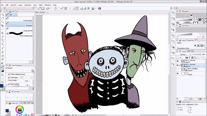Toggle Close gap checkbox
This screenshot has width=207, height=116.
(9, 77)
